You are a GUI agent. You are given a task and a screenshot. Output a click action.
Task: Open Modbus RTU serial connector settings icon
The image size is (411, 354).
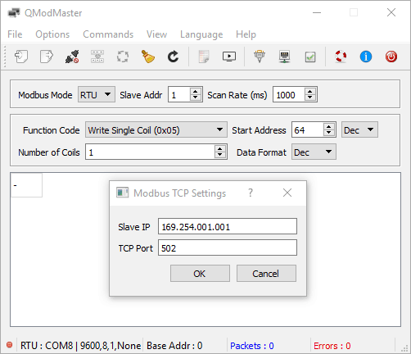260,57
